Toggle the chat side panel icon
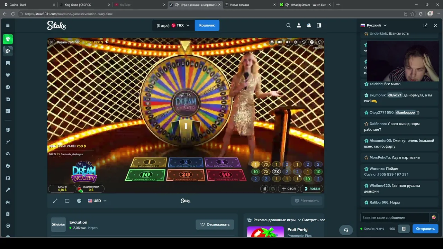This screenshot has height=249, width=443. tap(319, 25)
